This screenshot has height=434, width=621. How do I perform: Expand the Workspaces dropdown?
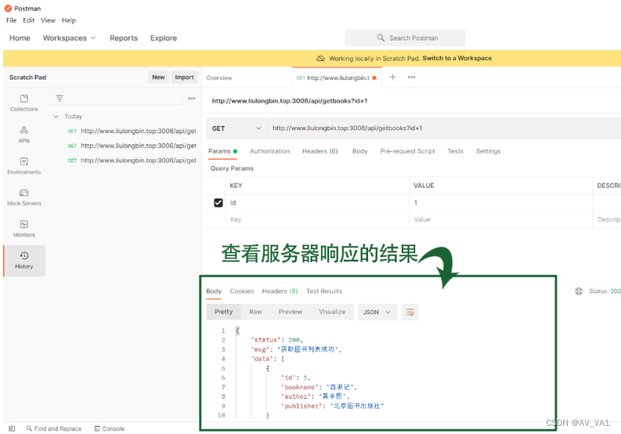70,38
